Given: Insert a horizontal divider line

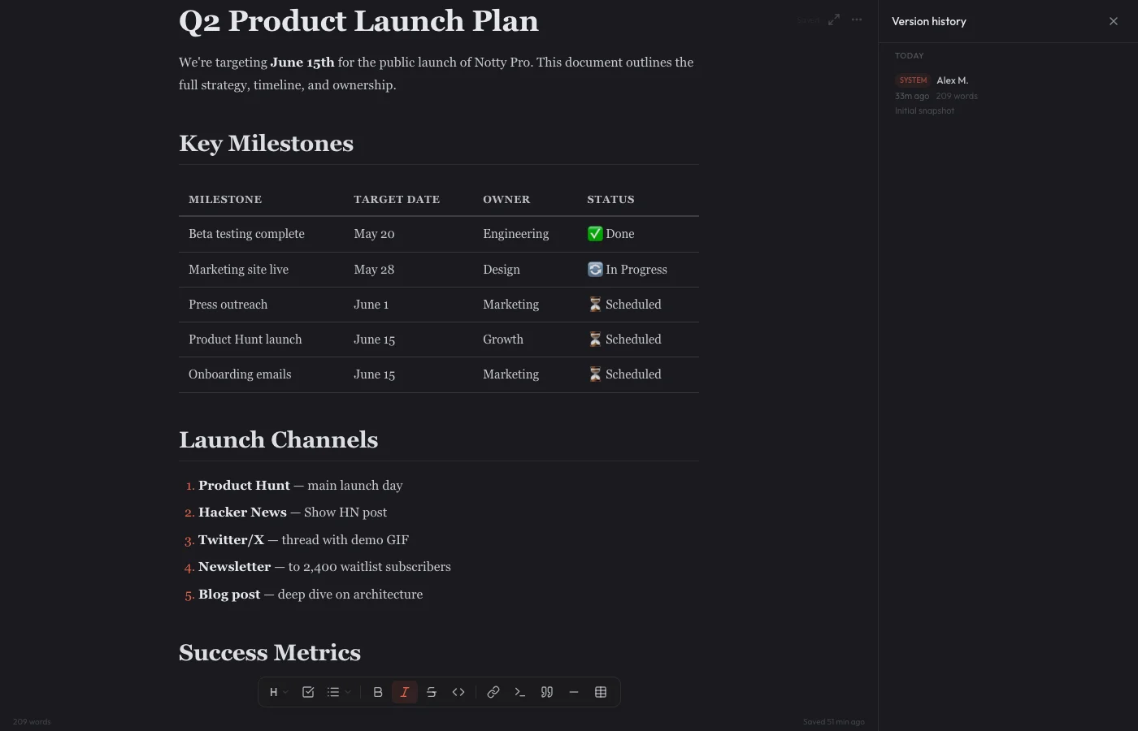Looking at the screenshot, I should [574, 692].
